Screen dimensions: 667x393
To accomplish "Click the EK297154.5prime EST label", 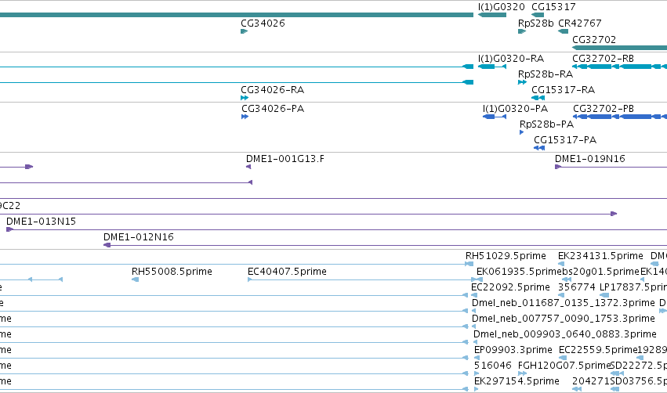I will pos(517,381).
